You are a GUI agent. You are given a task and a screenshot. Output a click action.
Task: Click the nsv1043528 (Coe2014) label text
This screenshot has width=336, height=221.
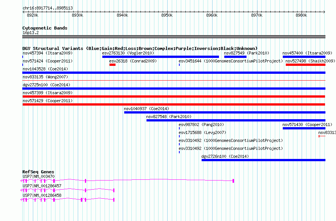click(x=45, y=69)
